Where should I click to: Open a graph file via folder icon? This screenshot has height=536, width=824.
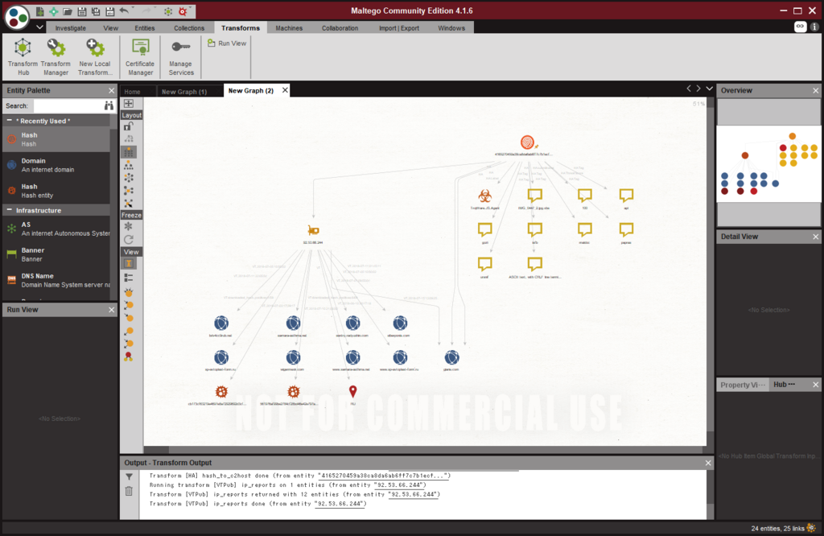[x=68, y=11]
